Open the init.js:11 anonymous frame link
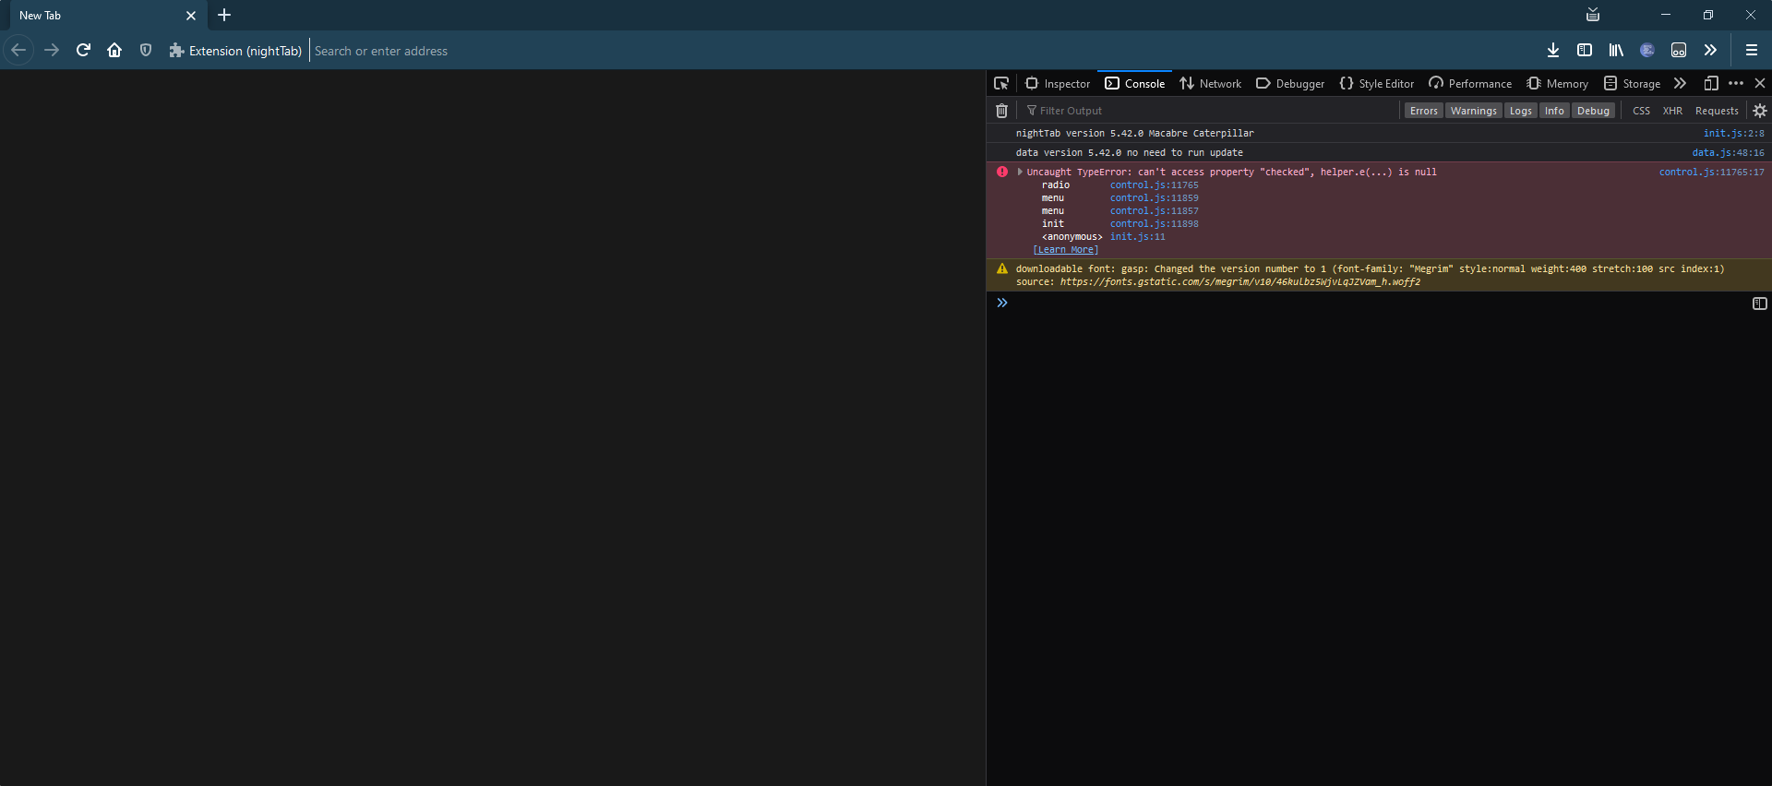This screenshot has height=786, width=1772. point(1137,237)
